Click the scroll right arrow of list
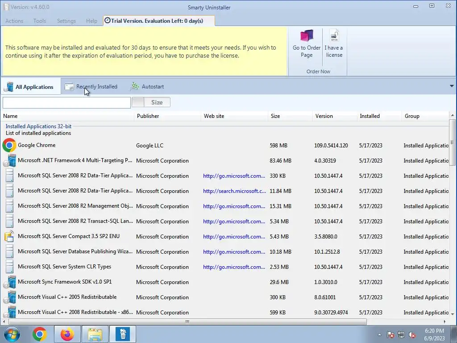The width and height of the screenshot is (457, 343). pyautogui.click(x=445, y=322)
